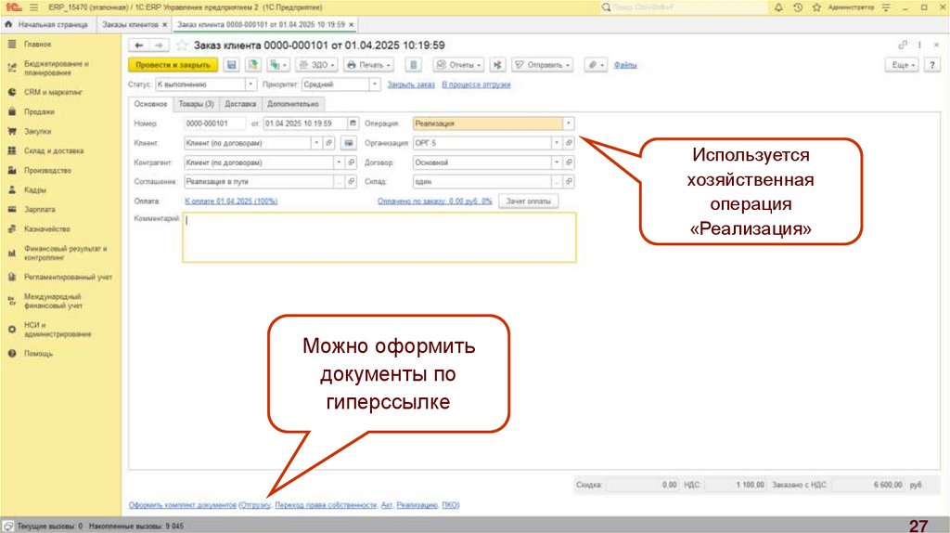Open the history clock icon in the title bar
This screenshot has height=533, width=950.
[797, 6]
